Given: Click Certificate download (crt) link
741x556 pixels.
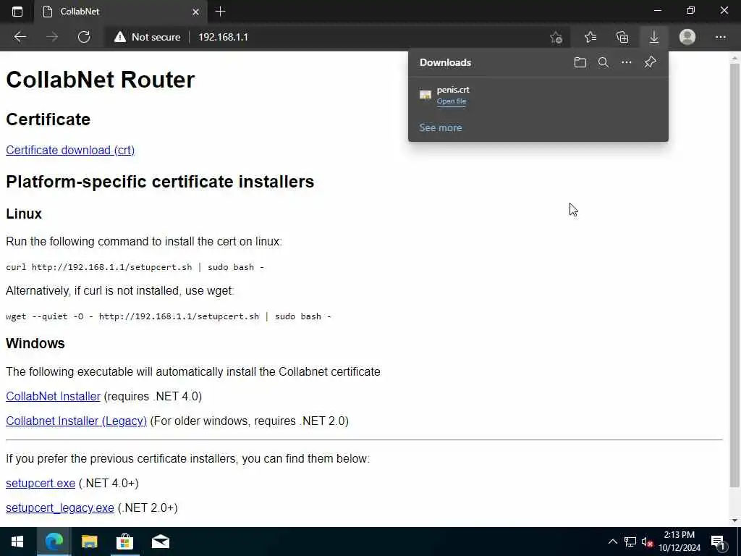Looking at the screenshot, I should (x=70, y=150).
